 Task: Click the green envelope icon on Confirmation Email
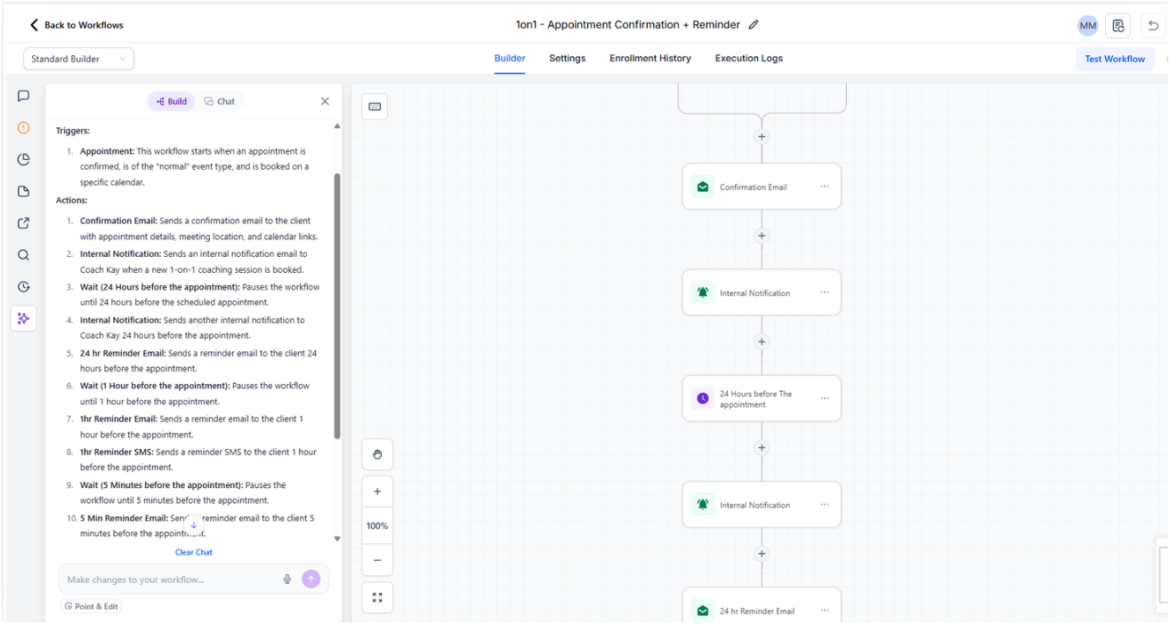tap(703, 187)
